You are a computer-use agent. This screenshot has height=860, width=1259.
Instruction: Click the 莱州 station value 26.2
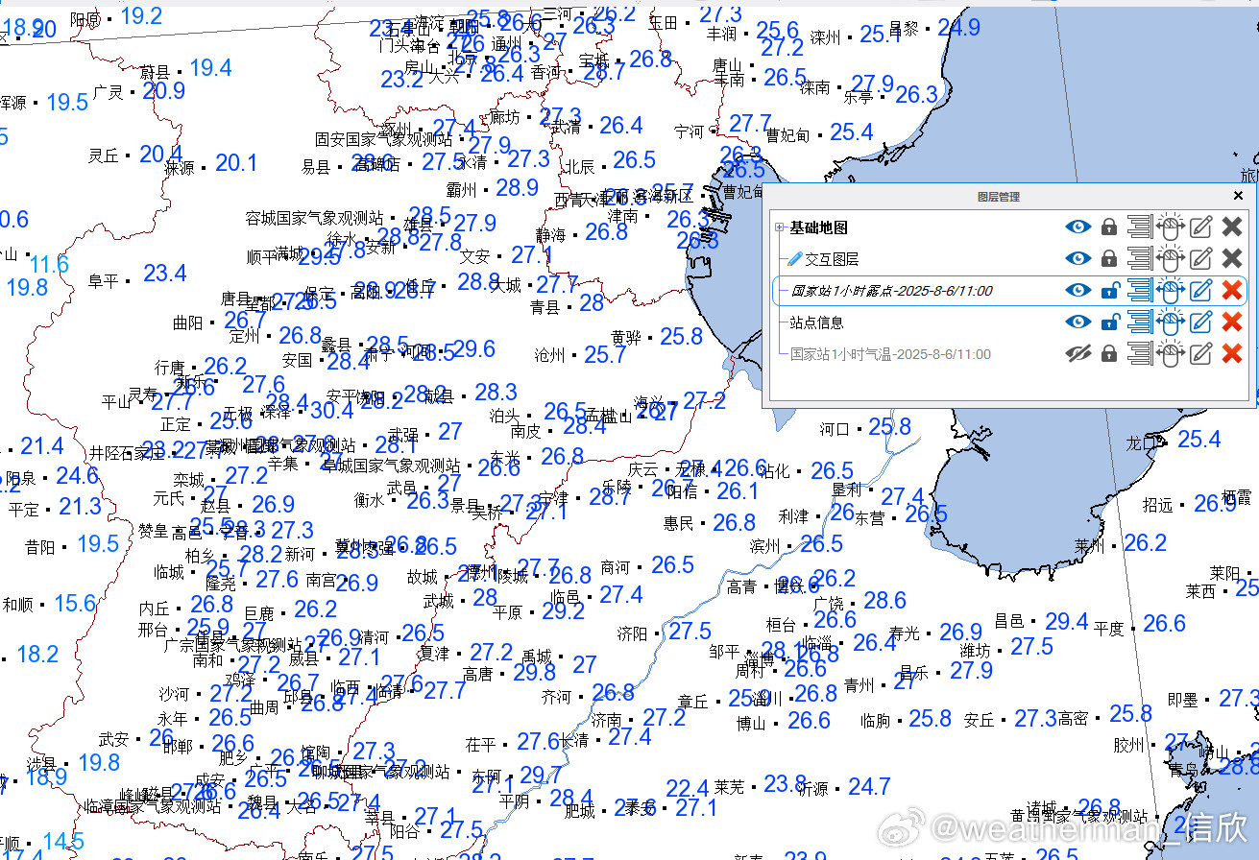click(x=1146, y=544)
